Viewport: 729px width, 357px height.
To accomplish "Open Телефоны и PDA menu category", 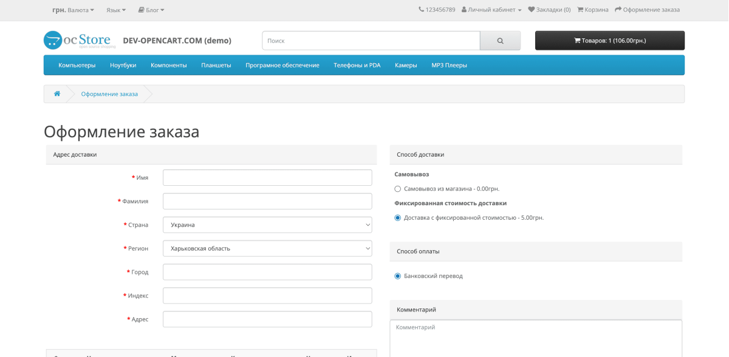I will click(357, 65).
